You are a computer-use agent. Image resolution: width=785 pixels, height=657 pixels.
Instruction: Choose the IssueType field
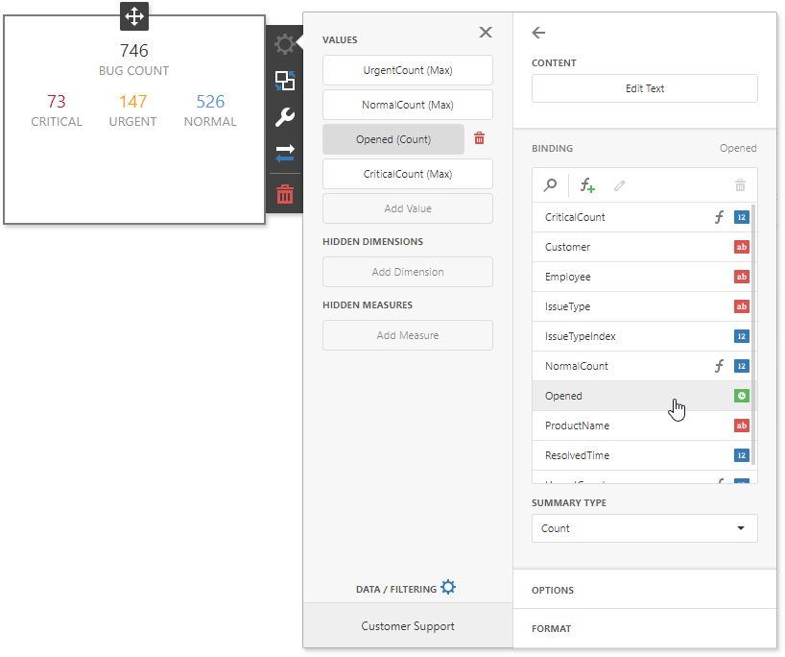point(642,306)
